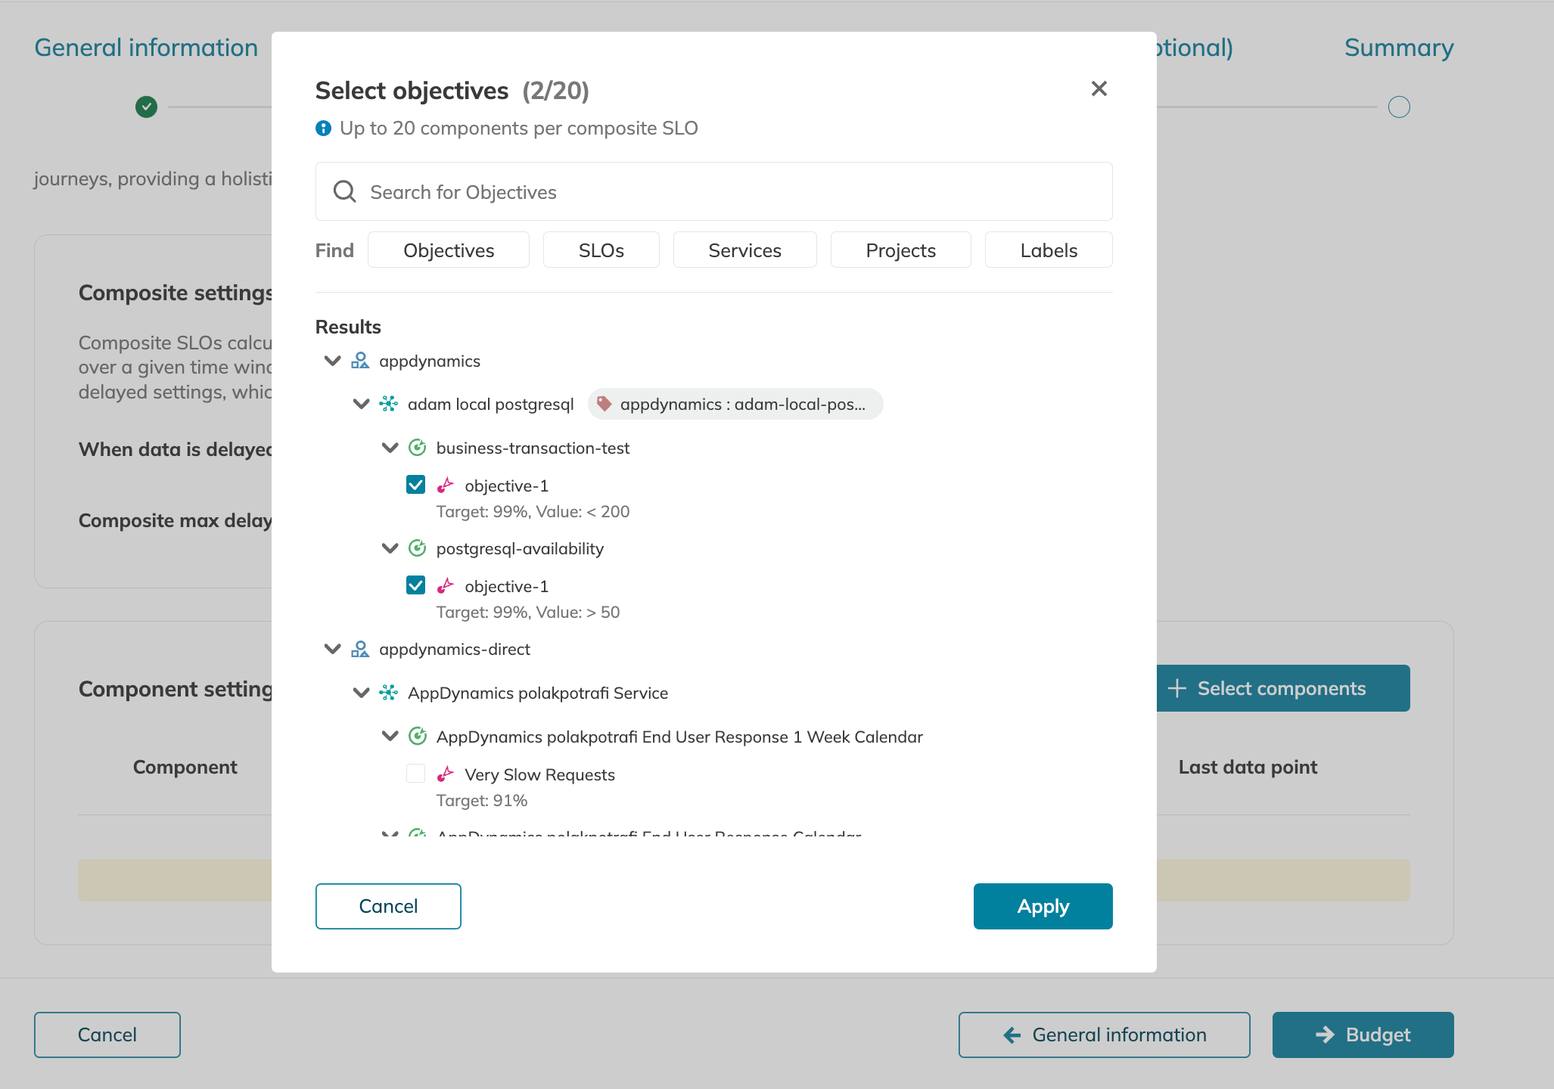Click the appdynamics-direct project icon

(360, 649)
